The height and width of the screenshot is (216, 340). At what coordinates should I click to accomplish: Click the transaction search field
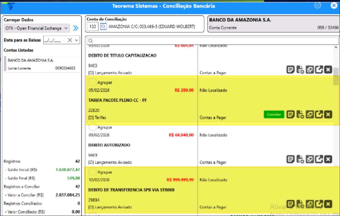pos(213,41)
